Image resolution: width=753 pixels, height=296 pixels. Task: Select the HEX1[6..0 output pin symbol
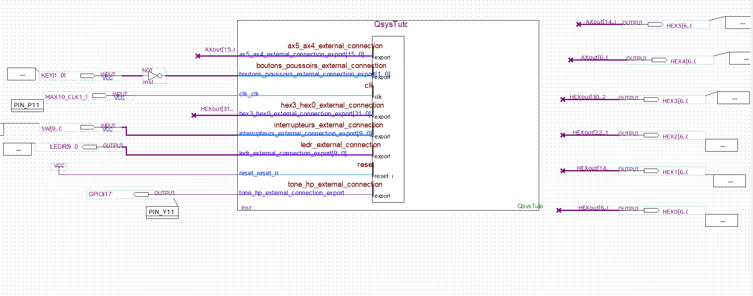coord(651,171)
